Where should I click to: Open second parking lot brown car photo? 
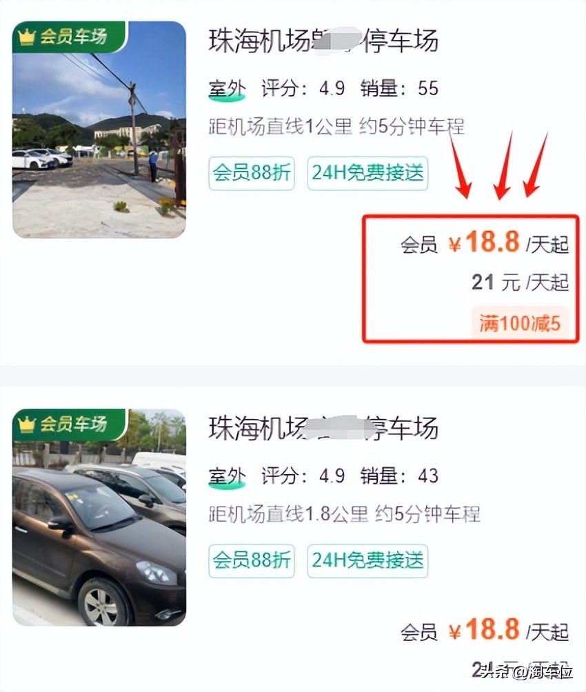[x=99, y=517]
